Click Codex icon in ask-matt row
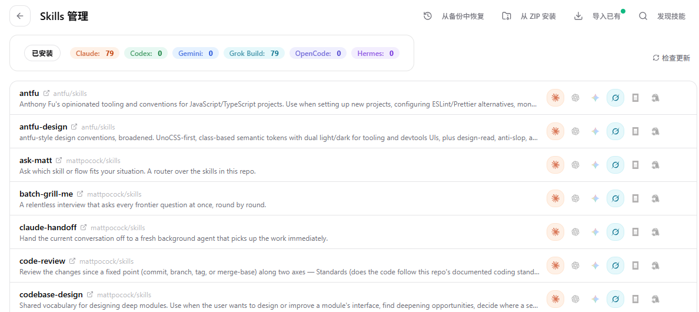Screen dimensions: 699x312 tap(575, 165)
